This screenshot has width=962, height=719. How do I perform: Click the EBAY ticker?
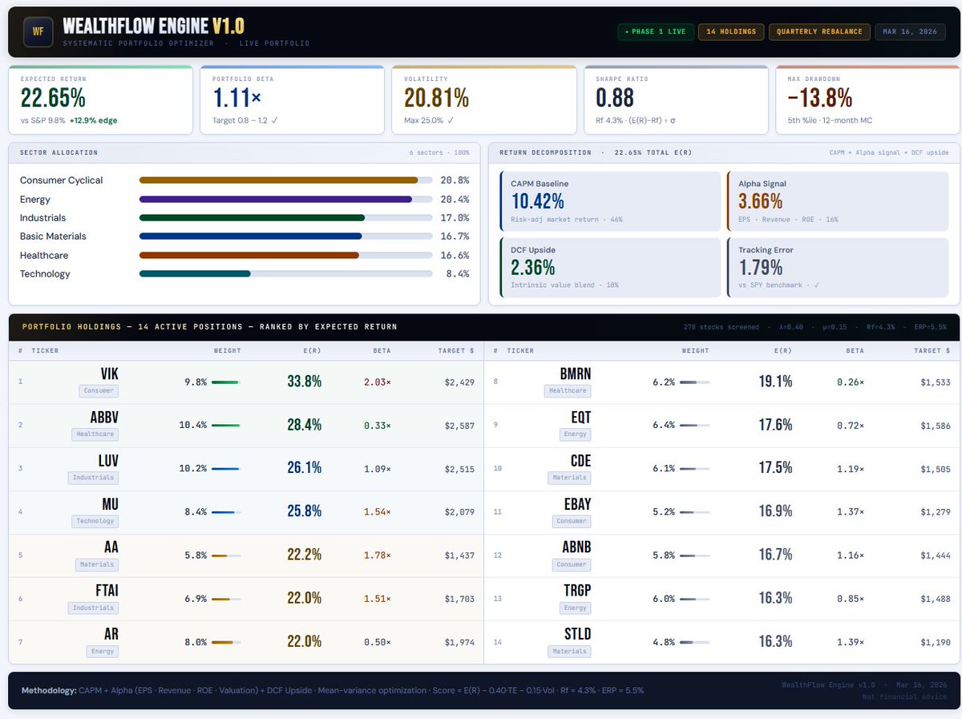(576, 503)
